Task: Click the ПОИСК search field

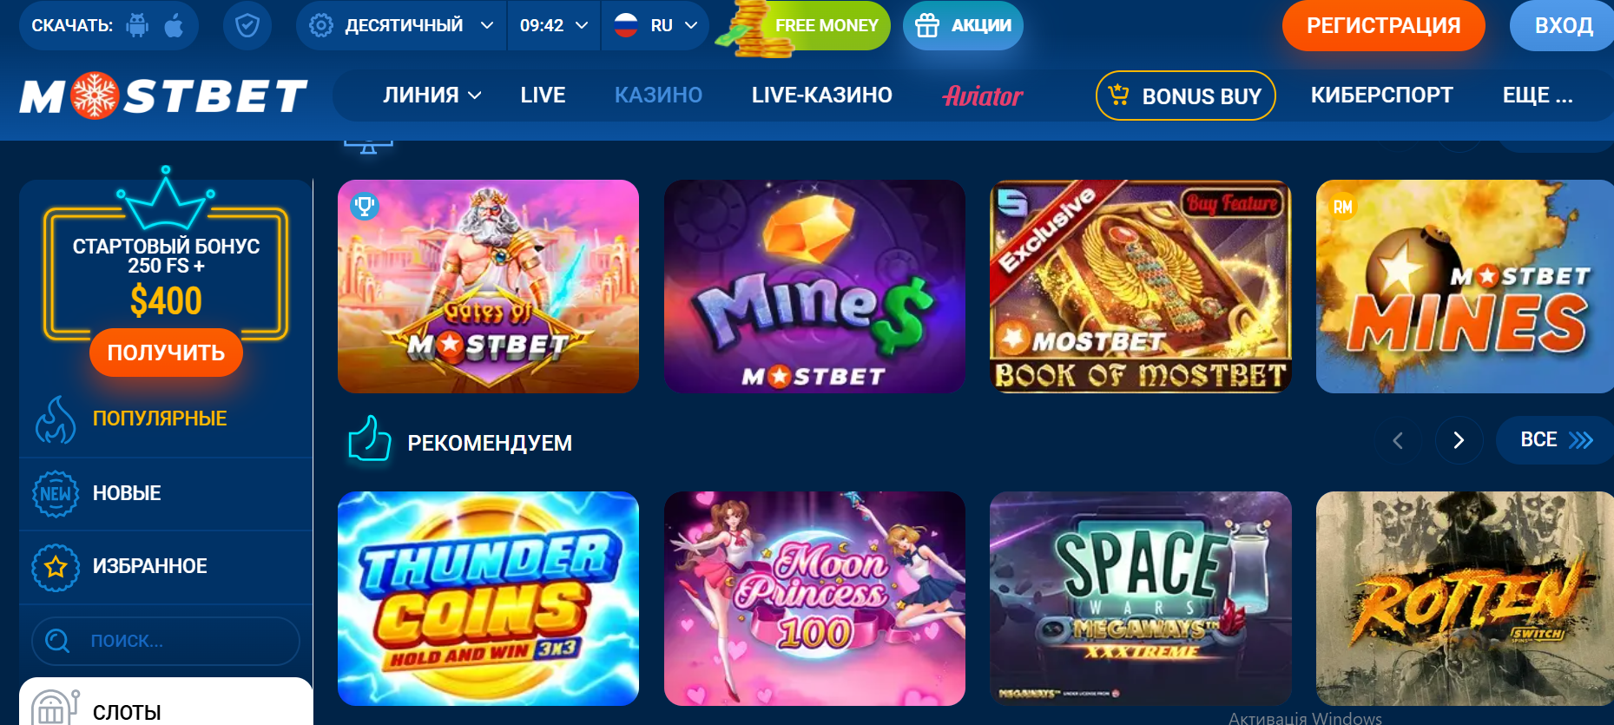Action: 166,641
